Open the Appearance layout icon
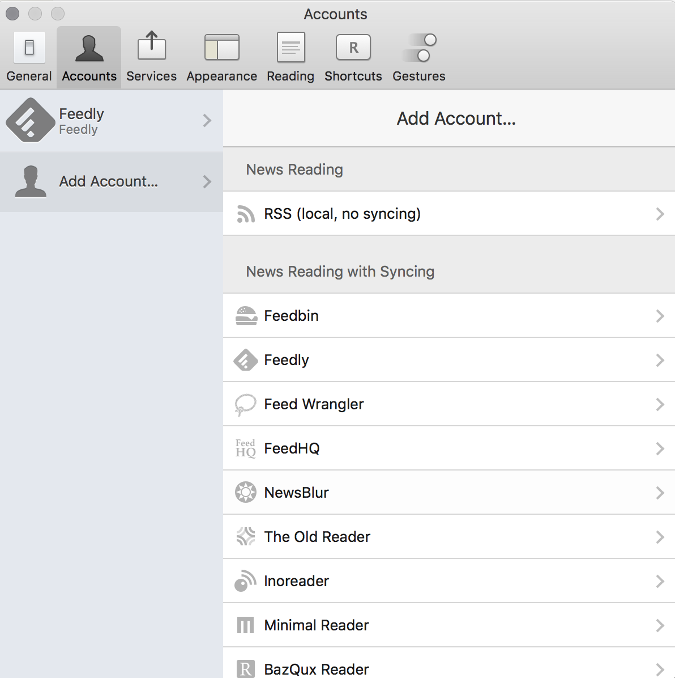 pyautogui.click(x=222, y=47)
